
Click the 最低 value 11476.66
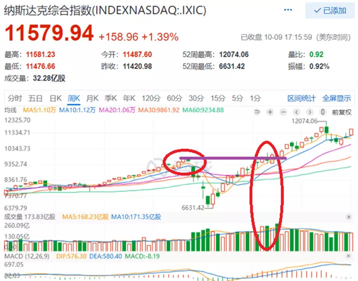[40, 66]
